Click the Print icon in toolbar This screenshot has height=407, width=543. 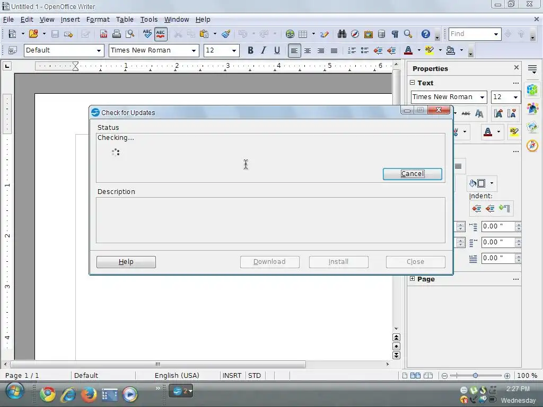click(116, 34)
